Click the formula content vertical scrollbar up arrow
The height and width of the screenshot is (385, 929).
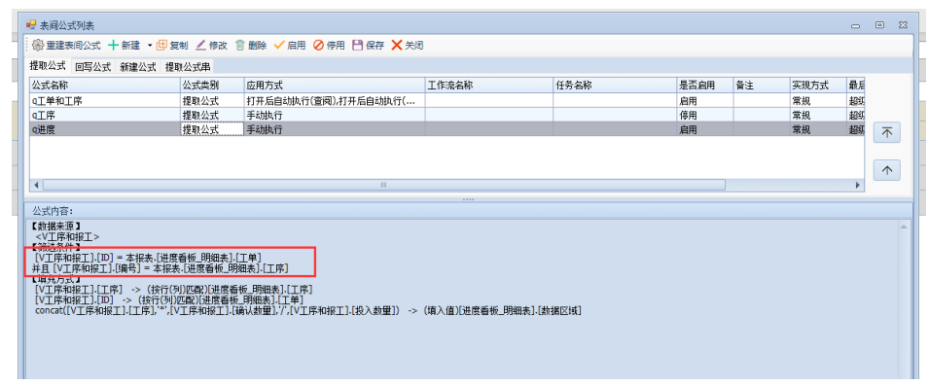pyautogui.click(x=903, y=227)
